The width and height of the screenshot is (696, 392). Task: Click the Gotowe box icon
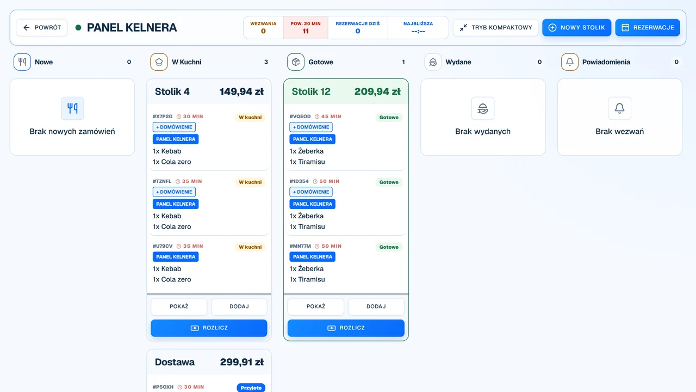pos(296,62)
